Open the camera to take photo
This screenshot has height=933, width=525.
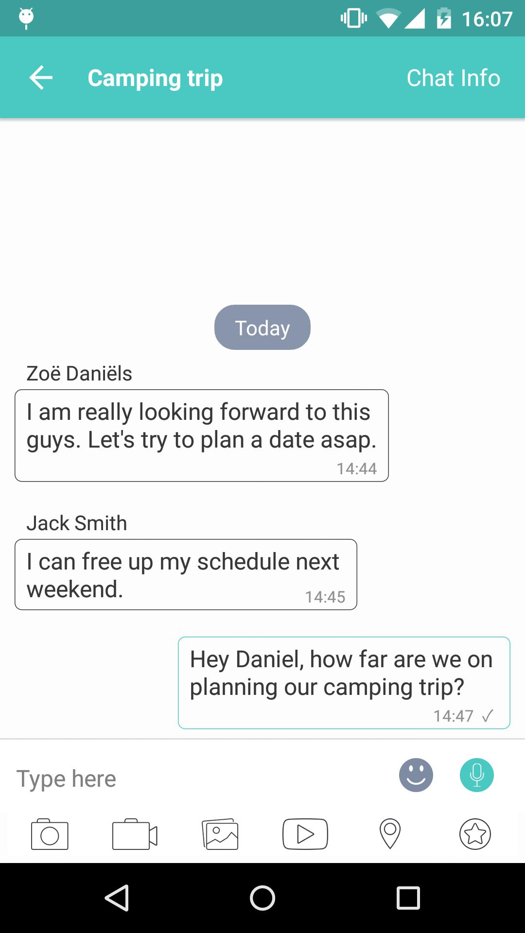pyautogui.click(x=50, y=834)
